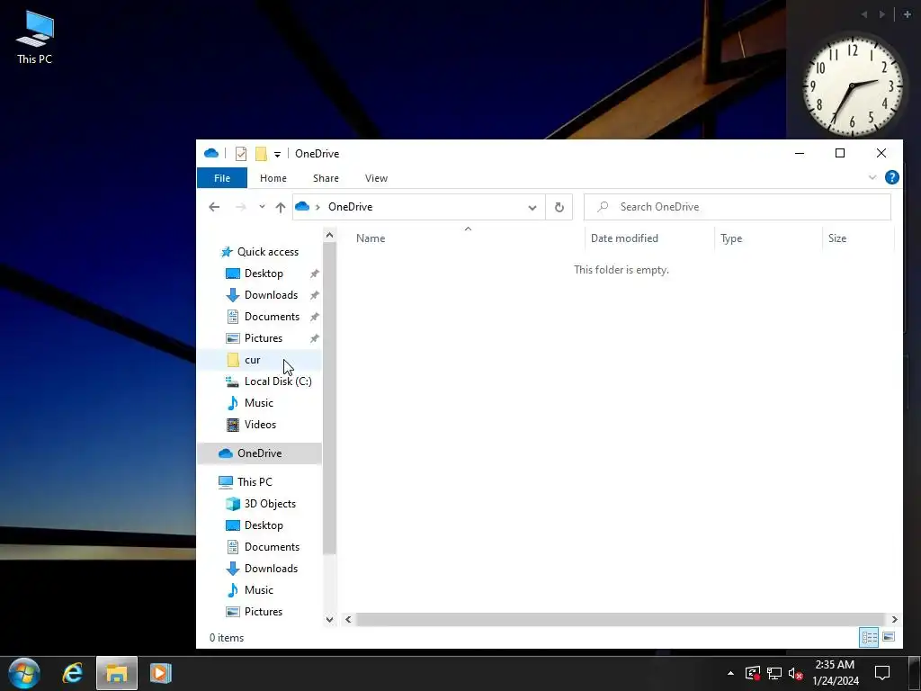Click navigation pane scroll down arrow
This screenshot has height=691, width=921.
pos(329,619)
